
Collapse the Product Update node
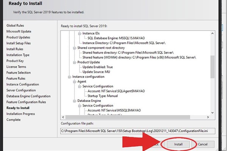coord(75,62)
